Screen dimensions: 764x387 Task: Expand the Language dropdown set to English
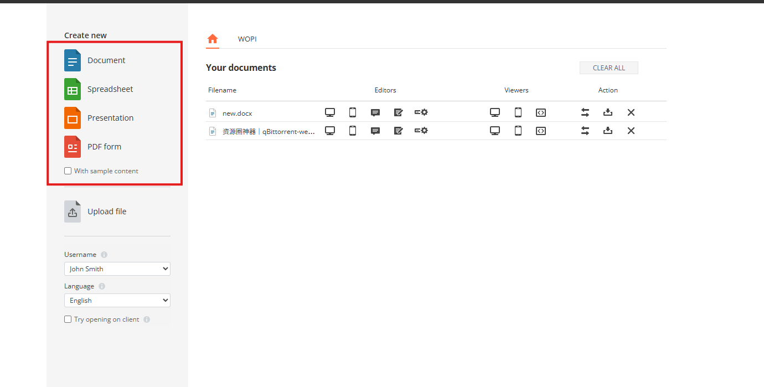point(117,301)
